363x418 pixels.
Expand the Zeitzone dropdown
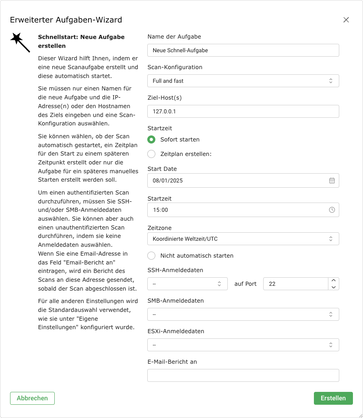click(x=243, y=239)
